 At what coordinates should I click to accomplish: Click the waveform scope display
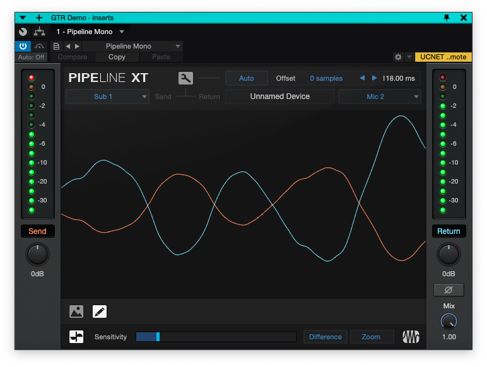[x=243, y=204]
